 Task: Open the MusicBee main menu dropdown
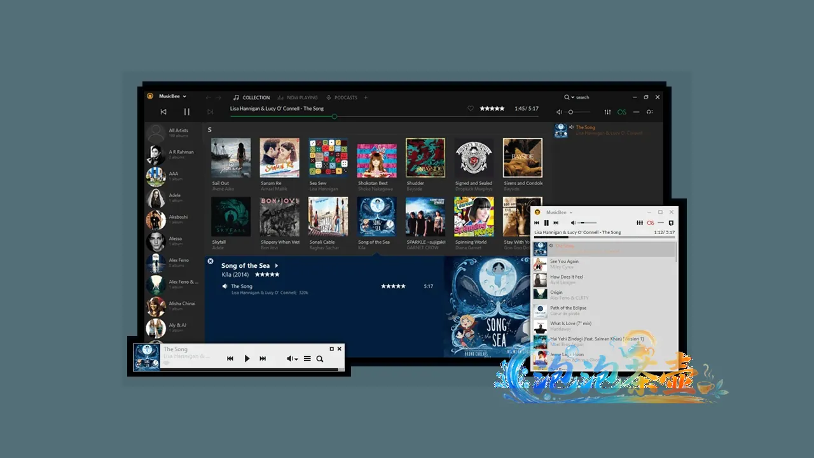click(172, 97)
